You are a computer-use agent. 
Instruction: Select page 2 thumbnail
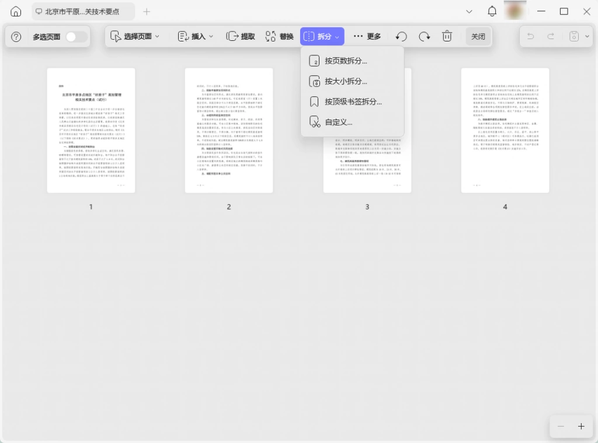[x=229, y=130]
